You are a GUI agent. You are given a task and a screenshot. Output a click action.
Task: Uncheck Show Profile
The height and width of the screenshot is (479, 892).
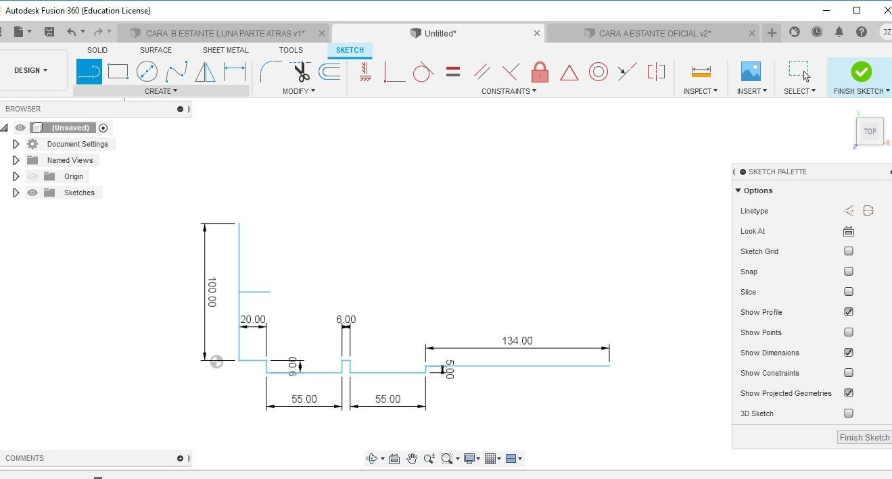pos(848,312)
